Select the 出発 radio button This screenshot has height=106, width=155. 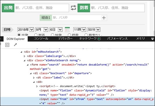[19, 35]
